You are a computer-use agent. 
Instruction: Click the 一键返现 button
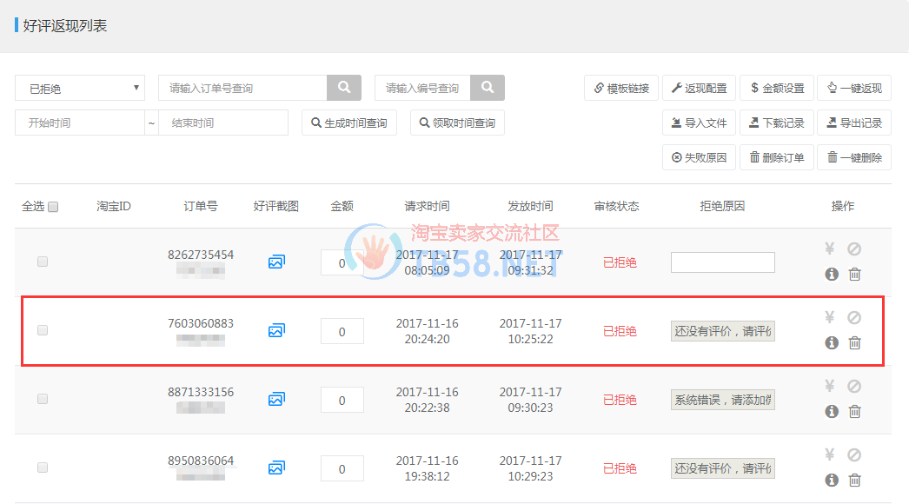[854, 88]
